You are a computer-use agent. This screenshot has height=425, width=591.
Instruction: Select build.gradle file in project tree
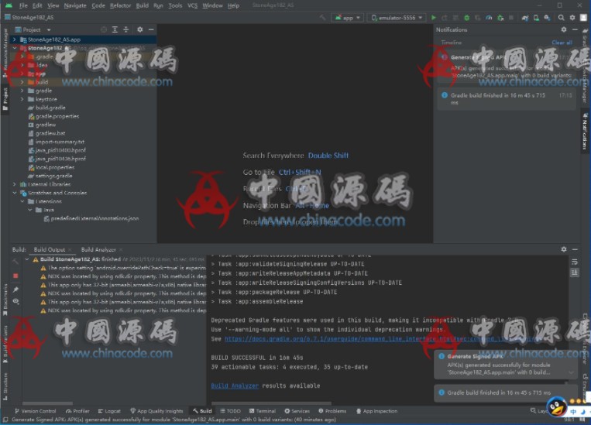coord(50,108)
